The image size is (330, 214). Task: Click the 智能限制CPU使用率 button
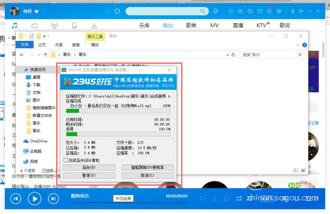(x=148, y=167)
